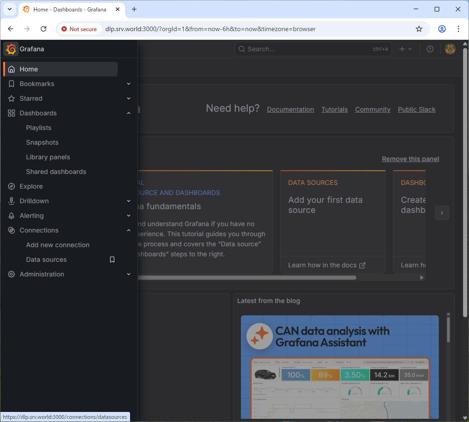Click the browser address bar URL
Viewport: 469px width, 422px height.
210,29
